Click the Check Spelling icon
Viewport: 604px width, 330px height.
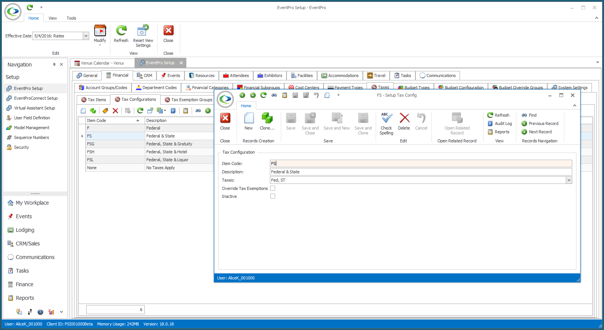(386, 118)
